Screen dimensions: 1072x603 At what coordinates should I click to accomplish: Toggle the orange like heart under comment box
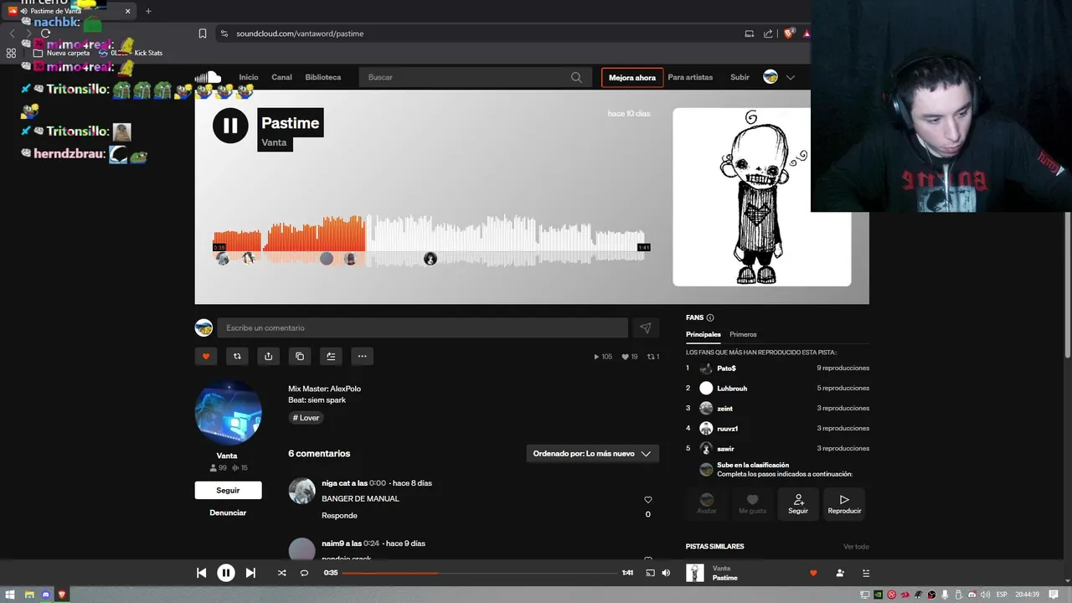click(x=206, y=356)
